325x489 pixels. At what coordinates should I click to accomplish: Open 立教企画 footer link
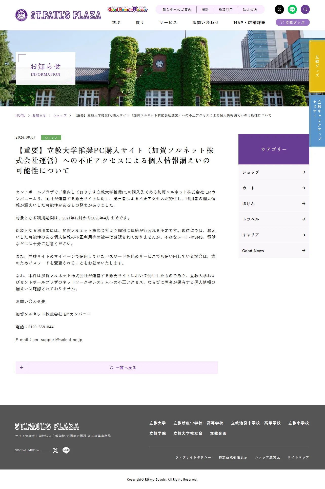pyautogui.click(x=218, y=434)
